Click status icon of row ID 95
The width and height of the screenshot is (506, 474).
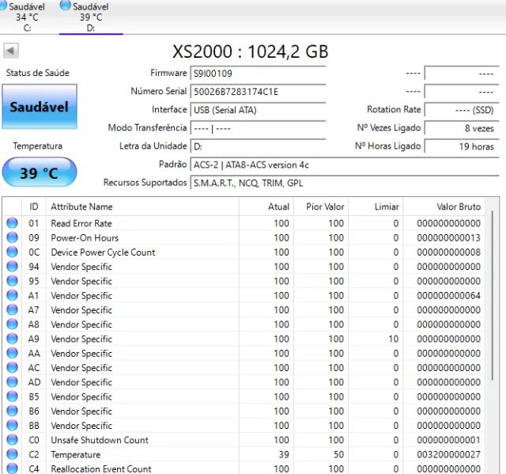pos(13,281)
